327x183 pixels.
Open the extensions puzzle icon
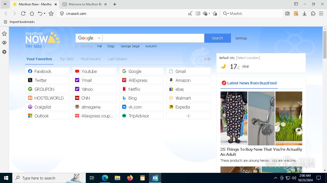313,13
